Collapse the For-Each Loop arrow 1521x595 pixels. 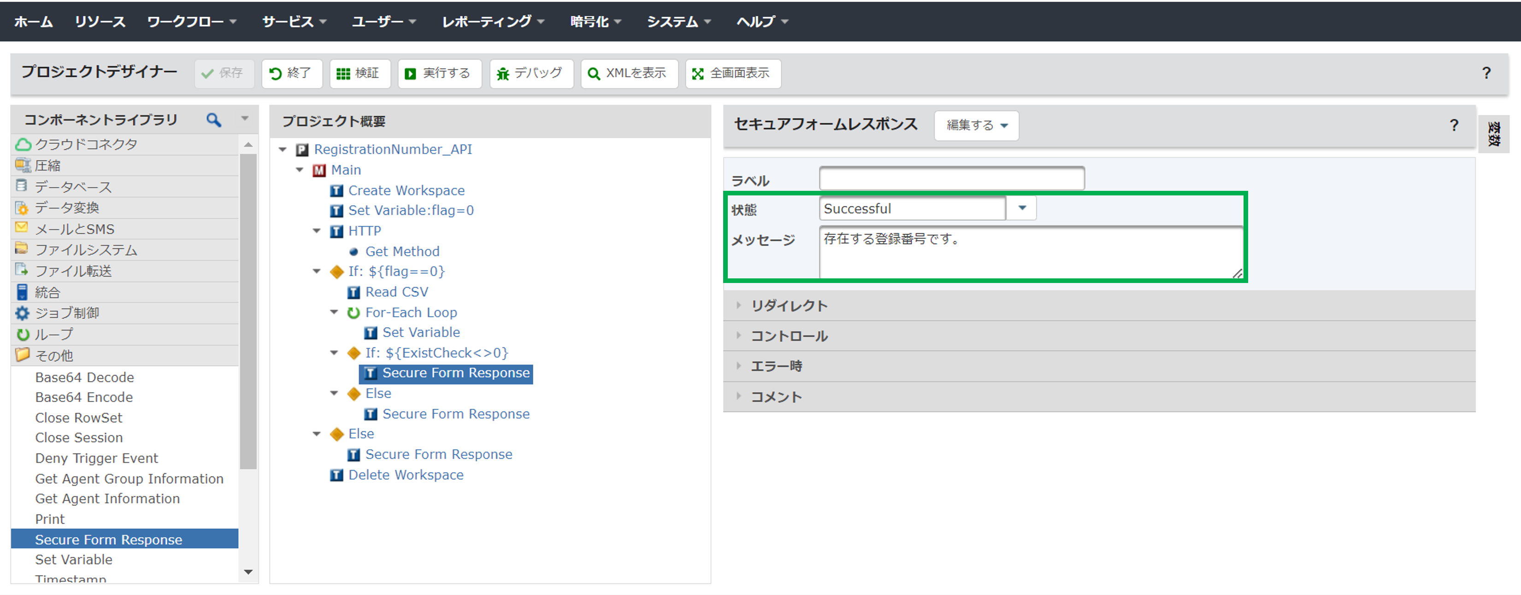[334, 312]
